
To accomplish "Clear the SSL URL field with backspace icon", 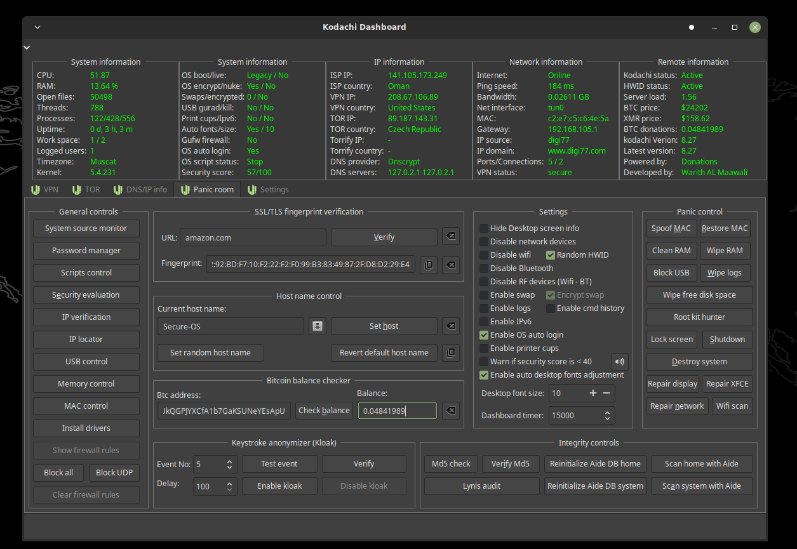I will [450, 237].
